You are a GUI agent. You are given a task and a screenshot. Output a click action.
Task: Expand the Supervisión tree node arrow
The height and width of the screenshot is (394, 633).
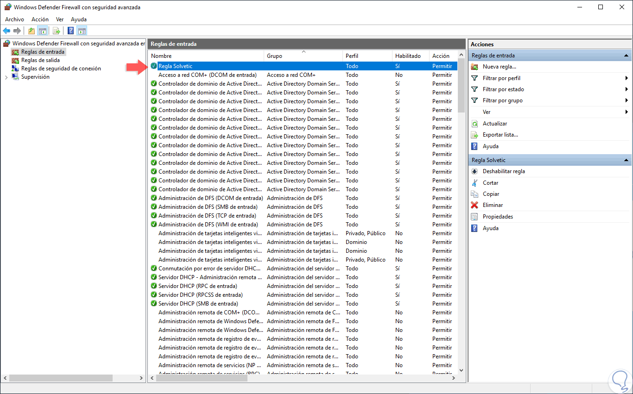(6, 77)
